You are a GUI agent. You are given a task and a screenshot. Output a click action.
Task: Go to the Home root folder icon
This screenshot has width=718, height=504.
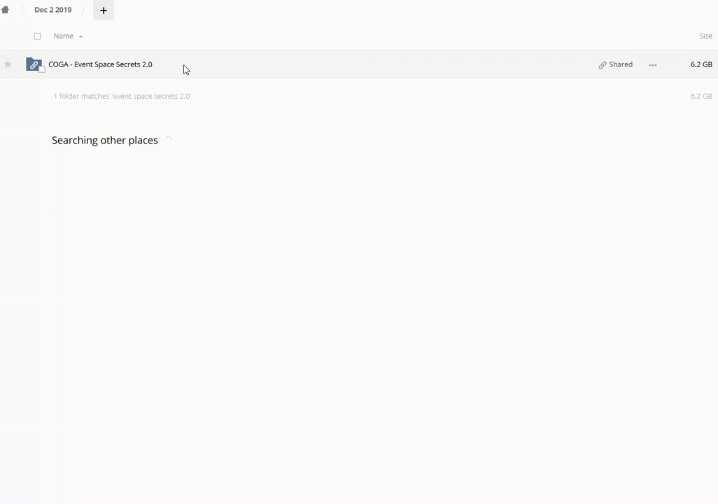tap(6, 10)
